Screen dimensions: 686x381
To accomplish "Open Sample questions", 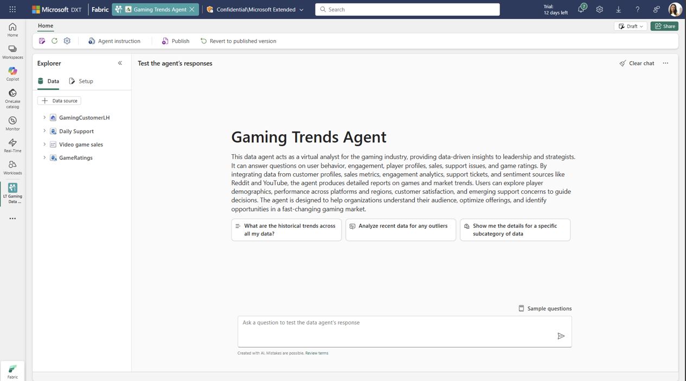I will coord(545,308).
